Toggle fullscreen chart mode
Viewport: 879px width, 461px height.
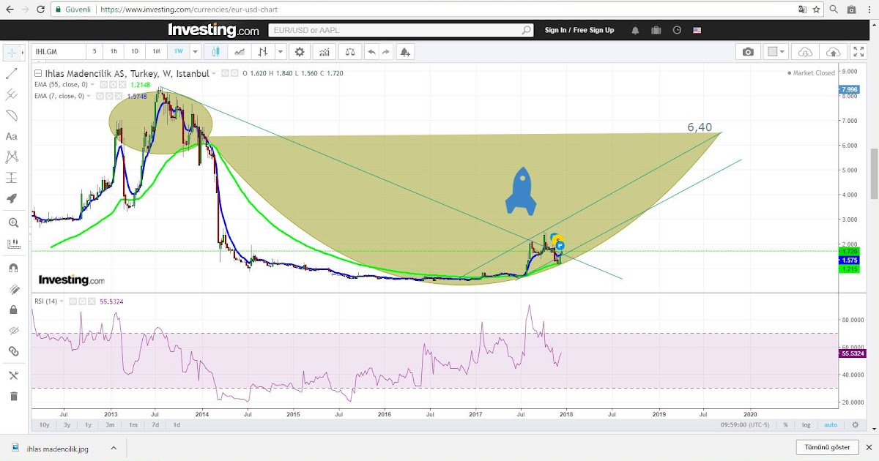[x=858, y=52]
